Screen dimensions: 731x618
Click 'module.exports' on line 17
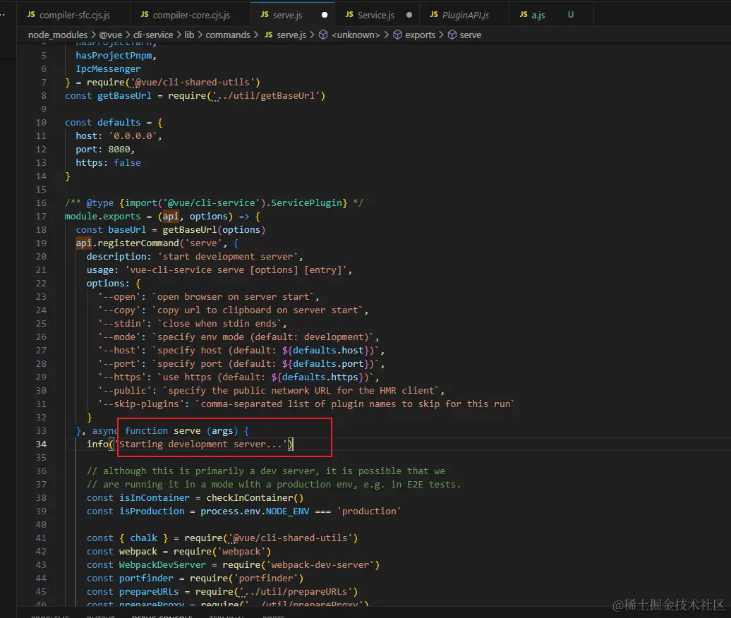pyautogui.click(x=102, y=217)
